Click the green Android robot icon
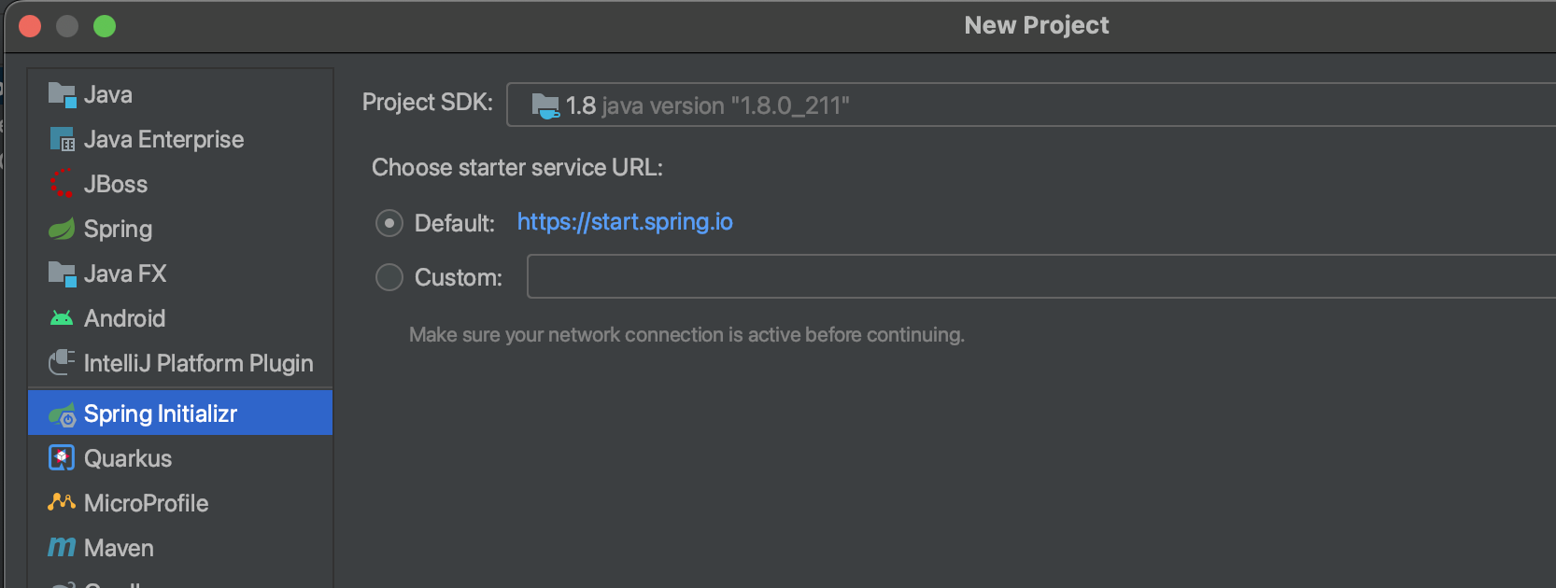This screenshot has height=588, width=1556. click(x=62, y=318)
